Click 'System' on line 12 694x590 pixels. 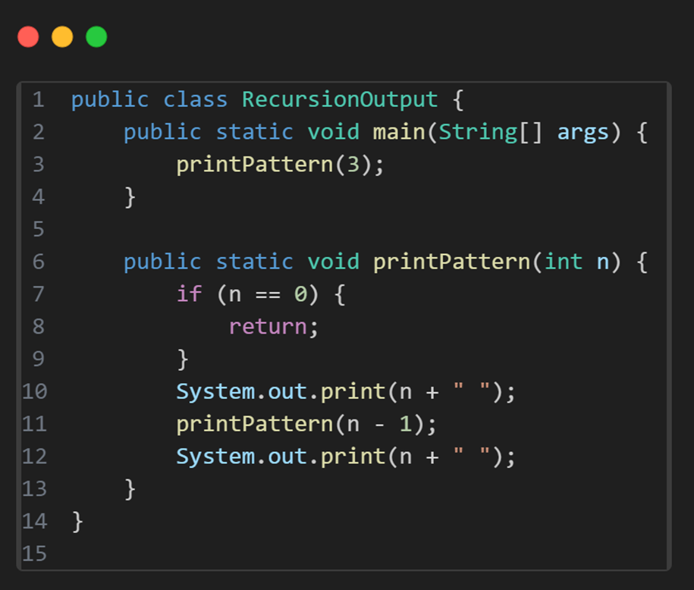click(215, 457)
